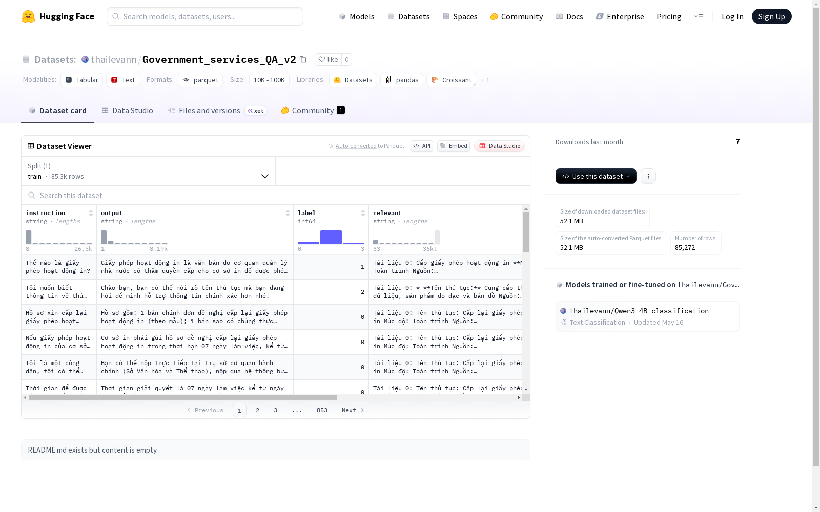Jump to page 853 of the dataset
The height and width of the screenshot is (512, 820).
coord(322,410)
